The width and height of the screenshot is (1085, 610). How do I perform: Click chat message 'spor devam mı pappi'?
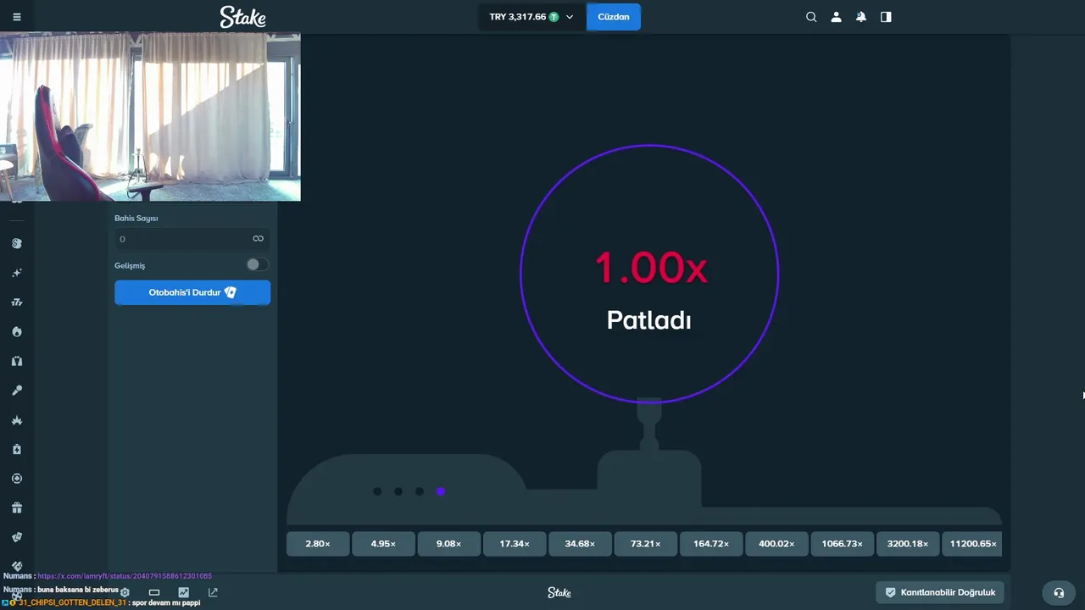166,602
